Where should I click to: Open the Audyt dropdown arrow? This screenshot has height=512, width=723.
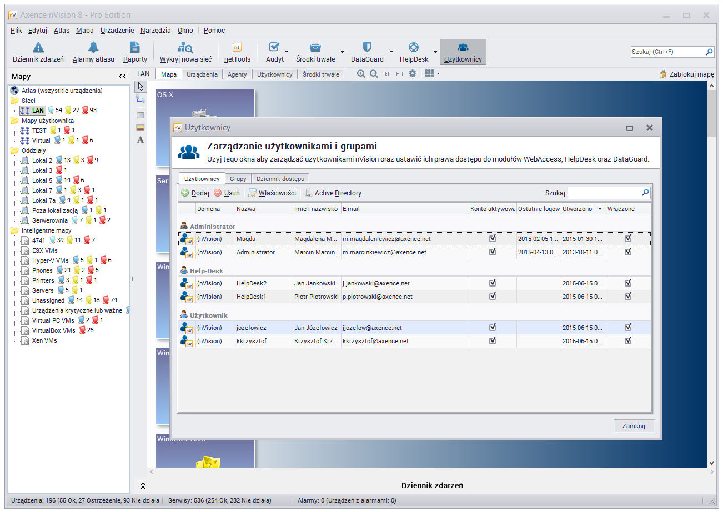pos(287,52)
